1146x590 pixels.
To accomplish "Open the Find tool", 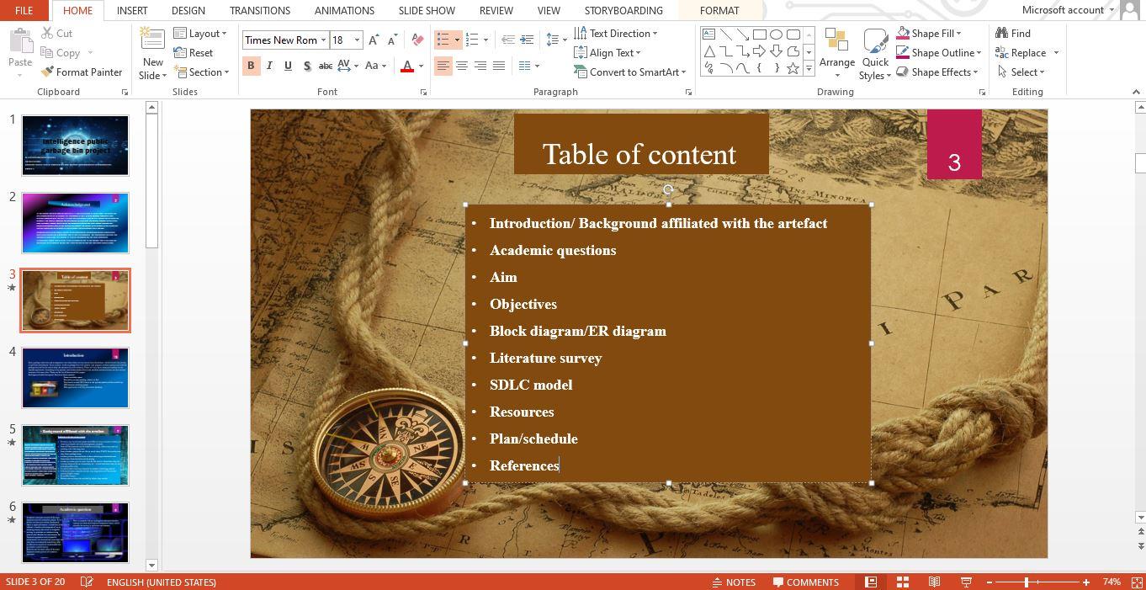I will 1019,33.
